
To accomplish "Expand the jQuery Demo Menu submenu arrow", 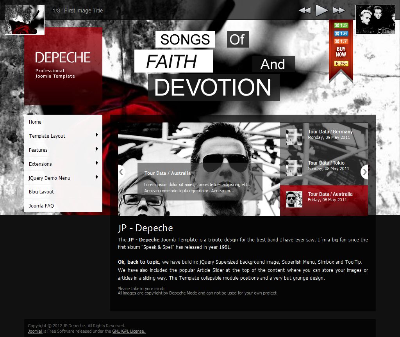I will point(97,177).
